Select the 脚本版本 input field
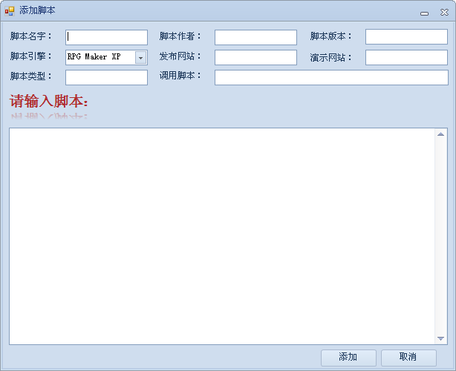This screenshot has width=456, height=371. (x=406, y=36)
